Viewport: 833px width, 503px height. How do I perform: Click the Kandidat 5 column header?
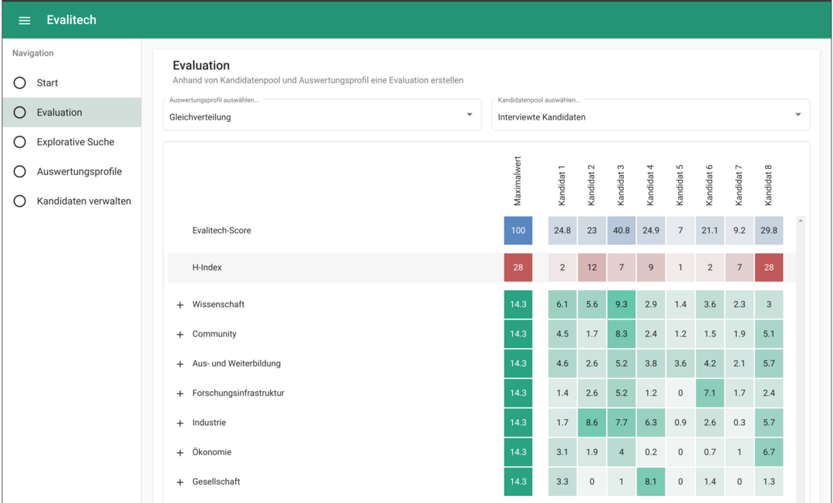tap(680, 185)
